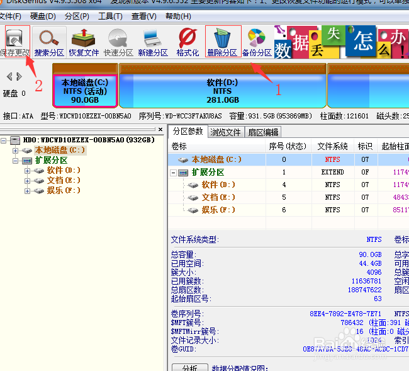Click the EXTEND file system cell
Viewport: 409px width, 371px height.
(333, 173)
